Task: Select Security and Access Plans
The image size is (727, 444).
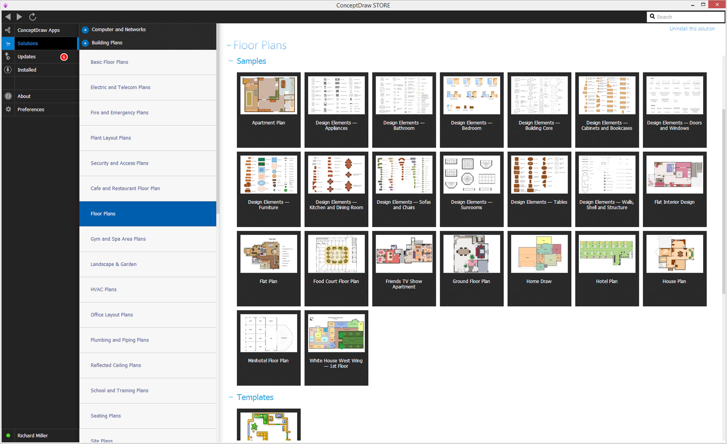Action: [148, 163]
